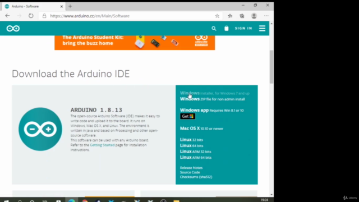Click the Download the Arduino IDE heading

pyautogui.click(x=71, y=74)
